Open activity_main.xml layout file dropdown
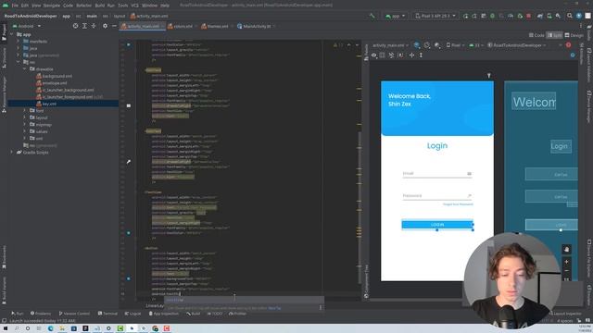The height and width of the screenshot is (333, 593). coord(390,45)
